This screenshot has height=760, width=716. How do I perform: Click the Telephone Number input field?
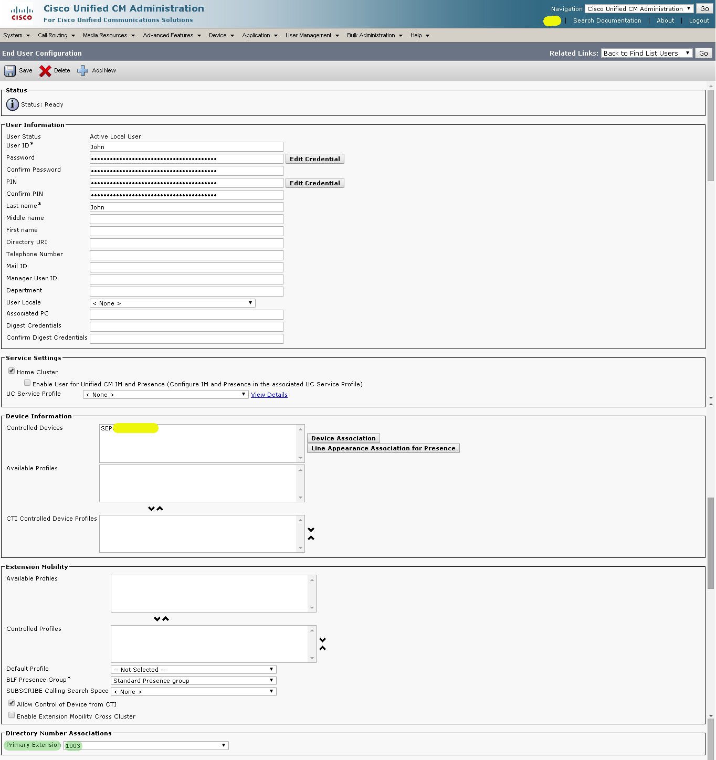tap(186, 256)
